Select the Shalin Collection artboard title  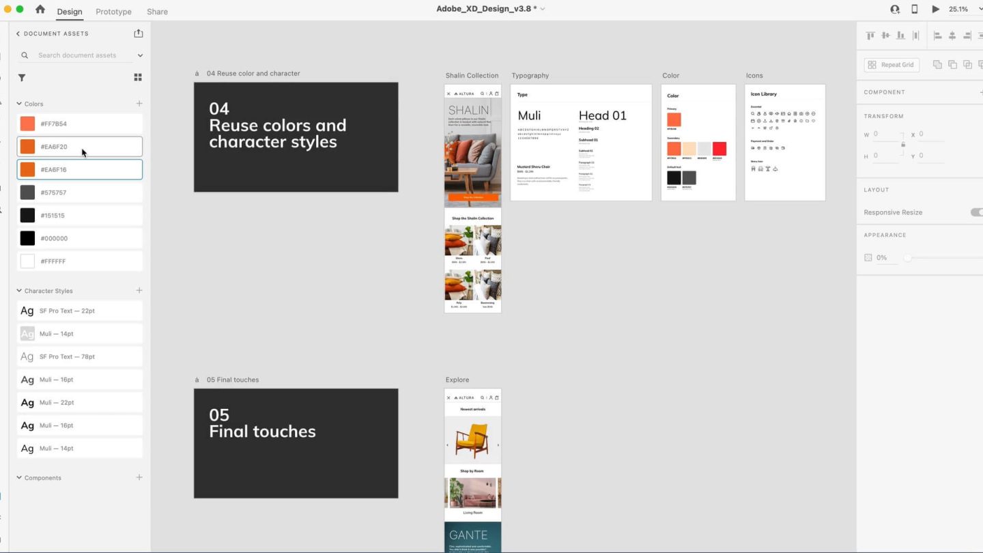pyautogui.click(x=472, y=76)
